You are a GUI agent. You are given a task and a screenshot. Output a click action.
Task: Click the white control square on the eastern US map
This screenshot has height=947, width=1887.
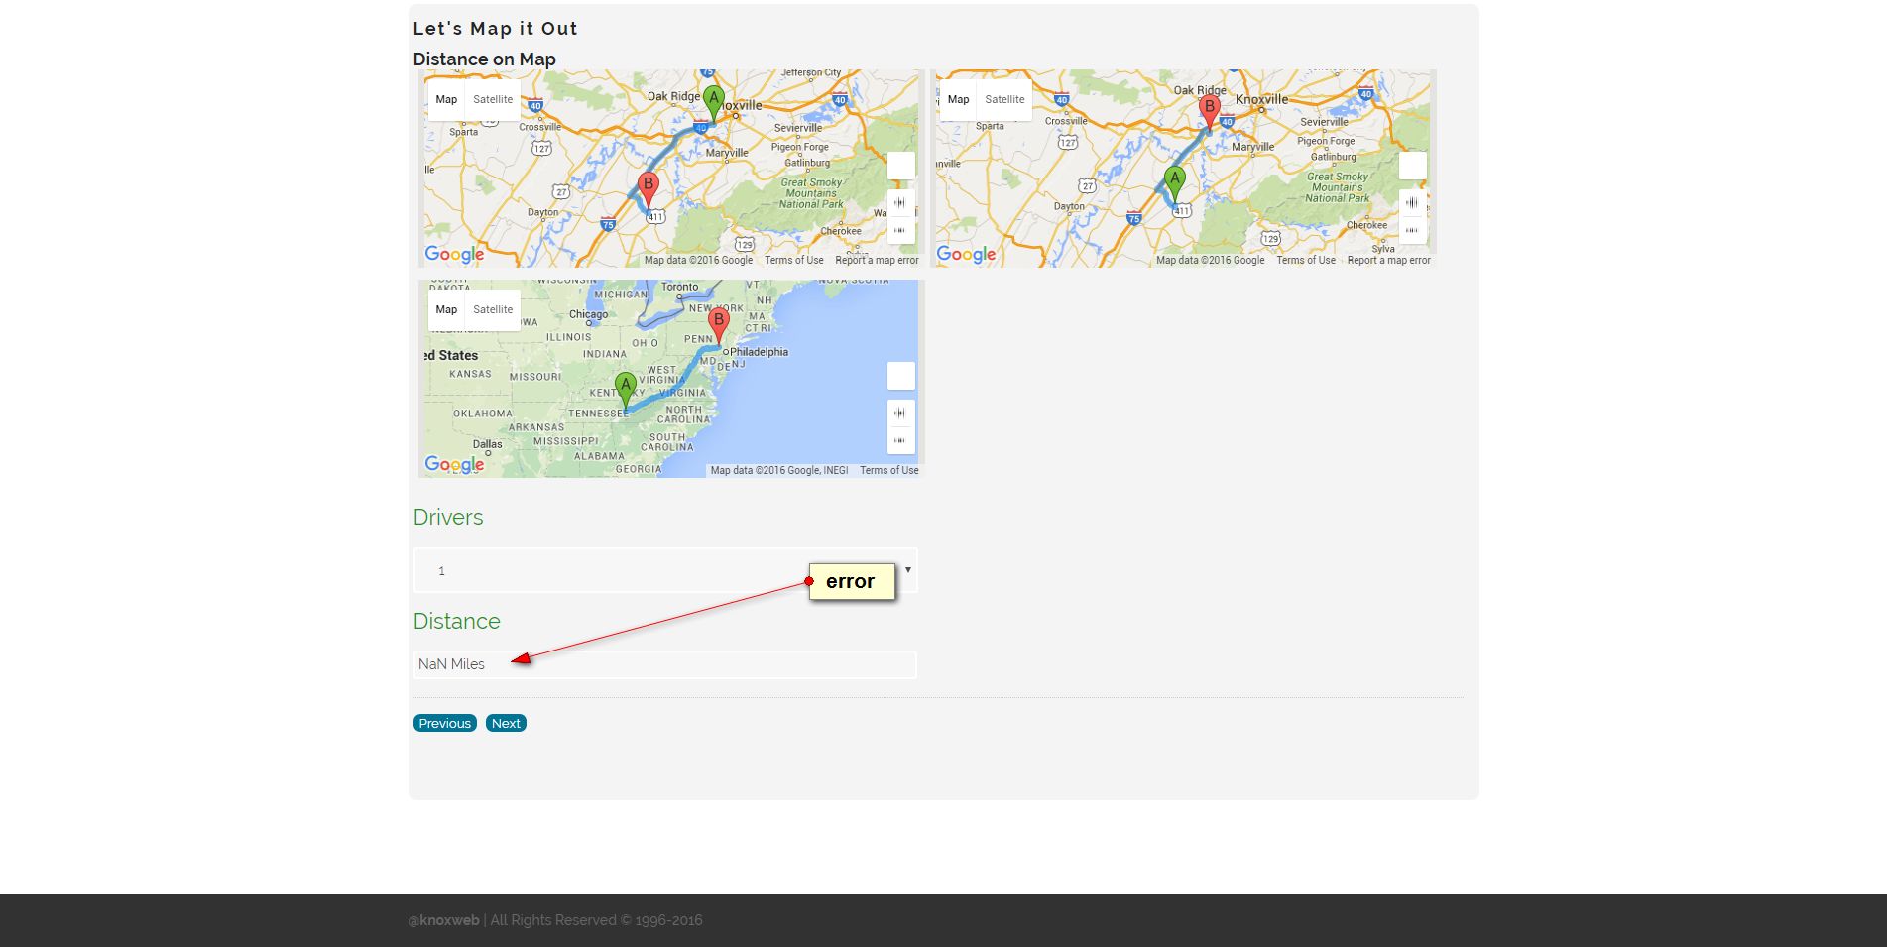point(901,376)
